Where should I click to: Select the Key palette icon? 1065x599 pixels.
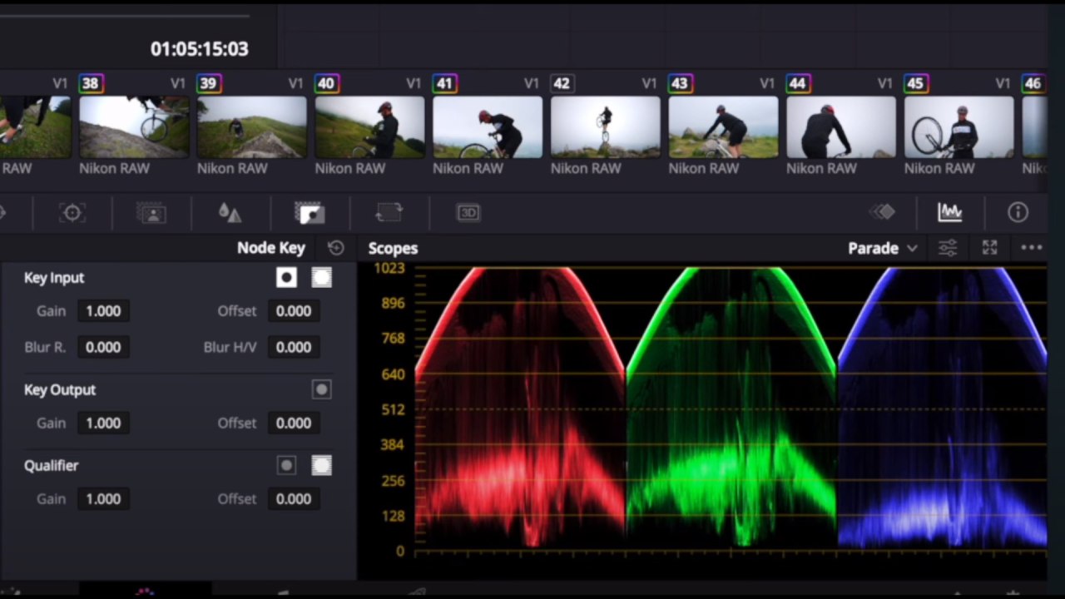click(310, 213)
